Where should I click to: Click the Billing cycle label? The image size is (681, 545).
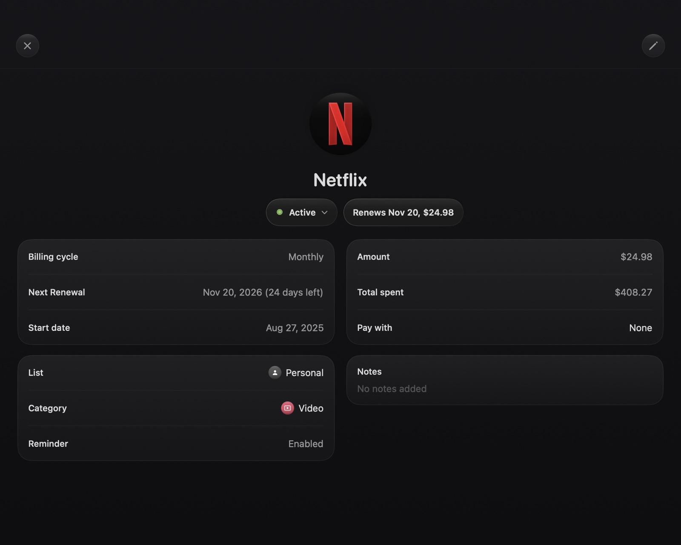pos(53,257)
